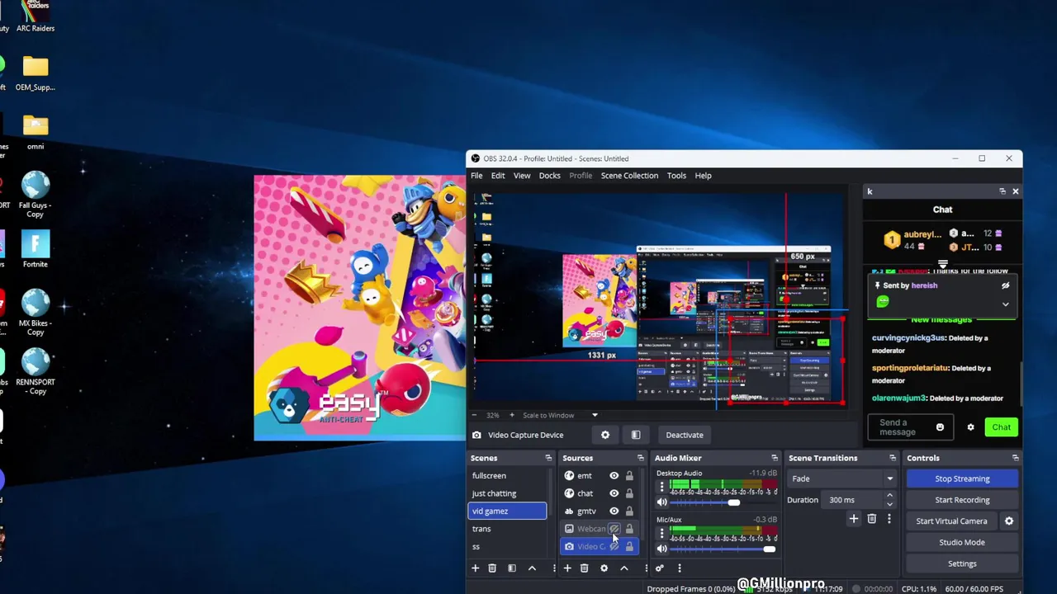Open Desktop Audio three-dot options
The height and width of the screenshot is (594, 1057).
point(661,487)
